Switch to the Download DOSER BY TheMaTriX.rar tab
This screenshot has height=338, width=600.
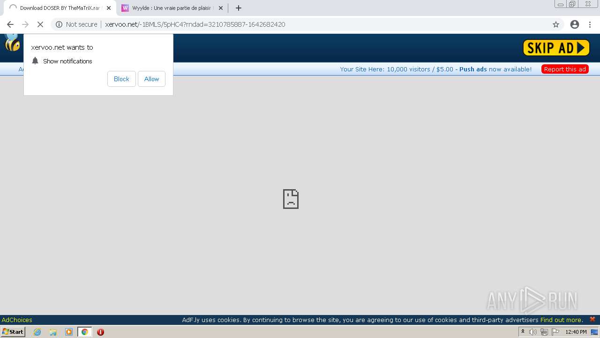[59, 8]
